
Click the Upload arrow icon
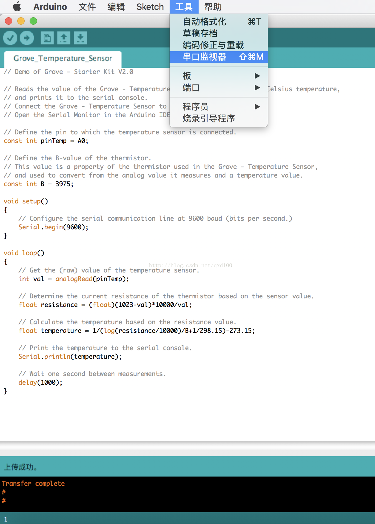pos(27,38)
